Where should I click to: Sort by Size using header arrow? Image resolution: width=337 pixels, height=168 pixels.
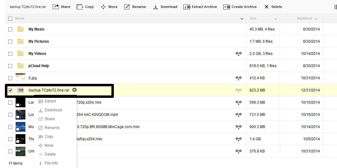275,19
